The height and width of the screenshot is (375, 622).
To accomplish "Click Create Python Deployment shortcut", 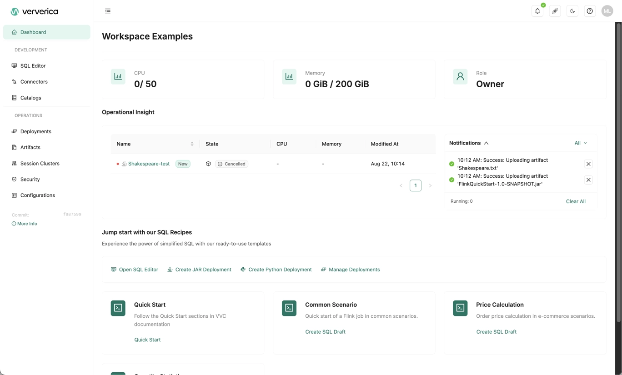I will [x=276, y=270].
